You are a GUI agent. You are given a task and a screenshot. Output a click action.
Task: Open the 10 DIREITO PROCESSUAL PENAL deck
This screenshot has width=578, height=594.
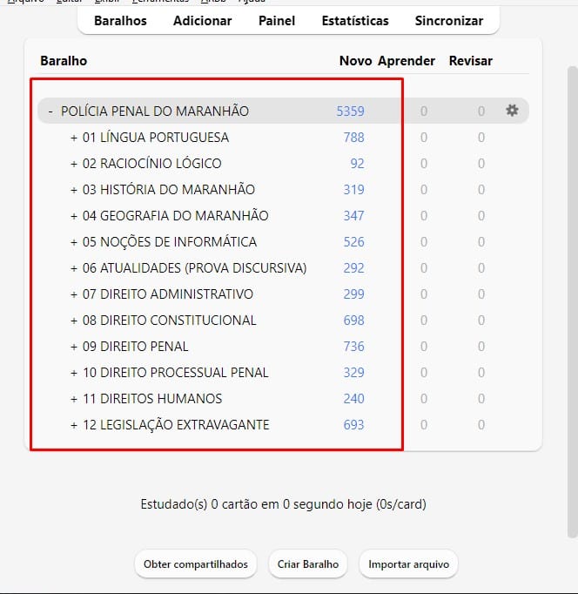coord(176,373)
